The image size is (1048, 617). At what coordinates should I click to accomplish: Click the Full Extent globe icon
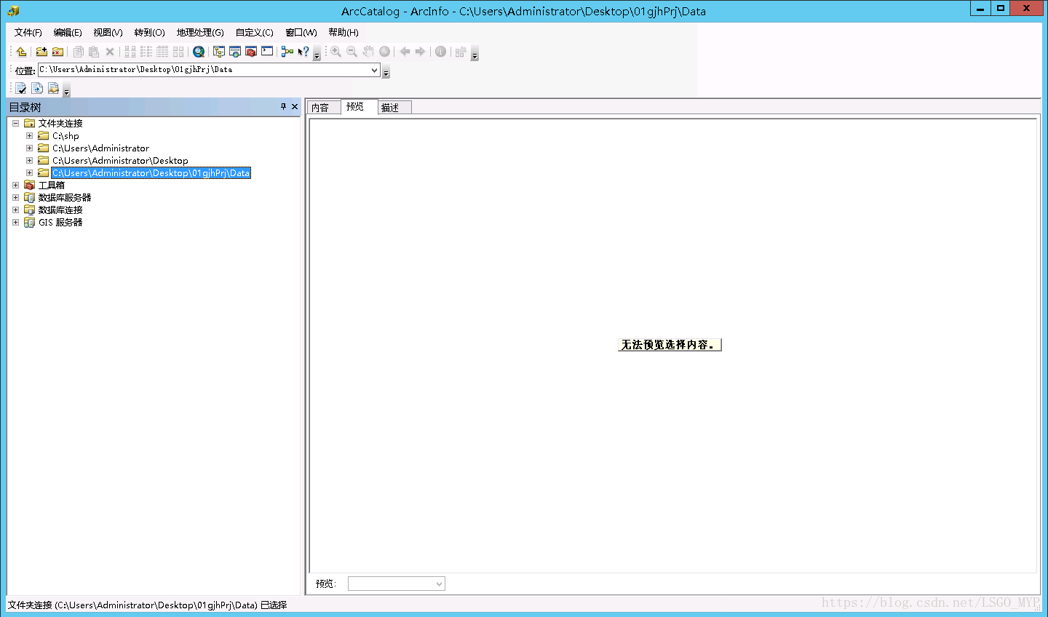click(385, 52)
